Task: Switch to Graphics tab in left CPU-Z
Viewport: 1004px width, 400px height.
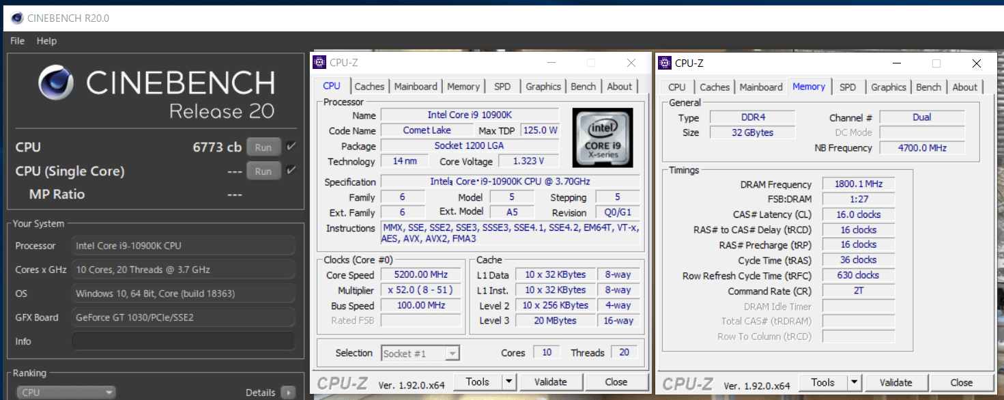Action: pos(543,86)
